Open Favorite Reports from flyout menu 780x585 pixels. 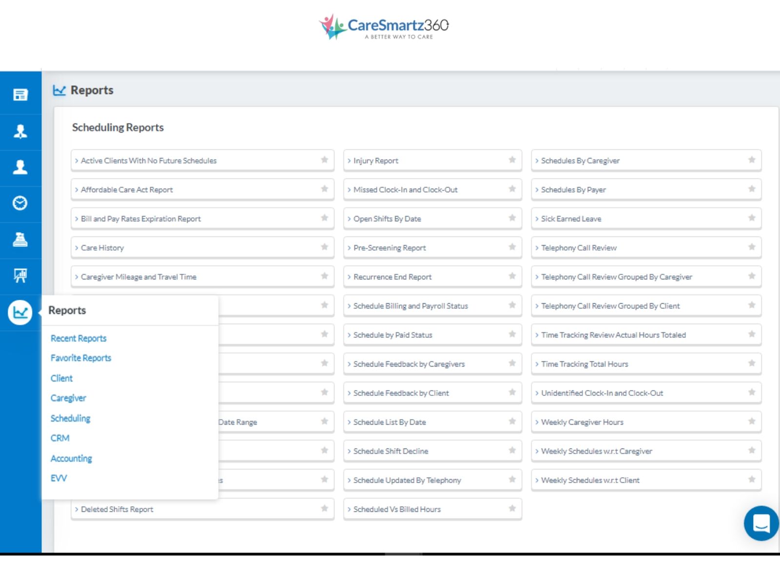coord(81,358)
